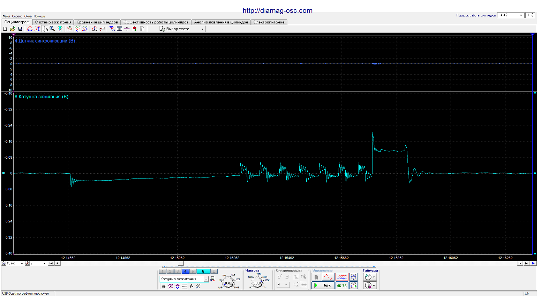Click the horizontal timeline scrollbar thumb

pyautogui.click(x=181, y=264)
